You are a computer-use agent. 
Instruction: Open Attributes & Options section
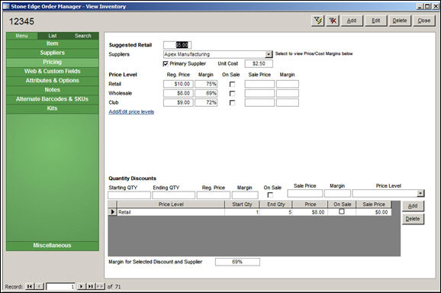[x=53, y=81]
